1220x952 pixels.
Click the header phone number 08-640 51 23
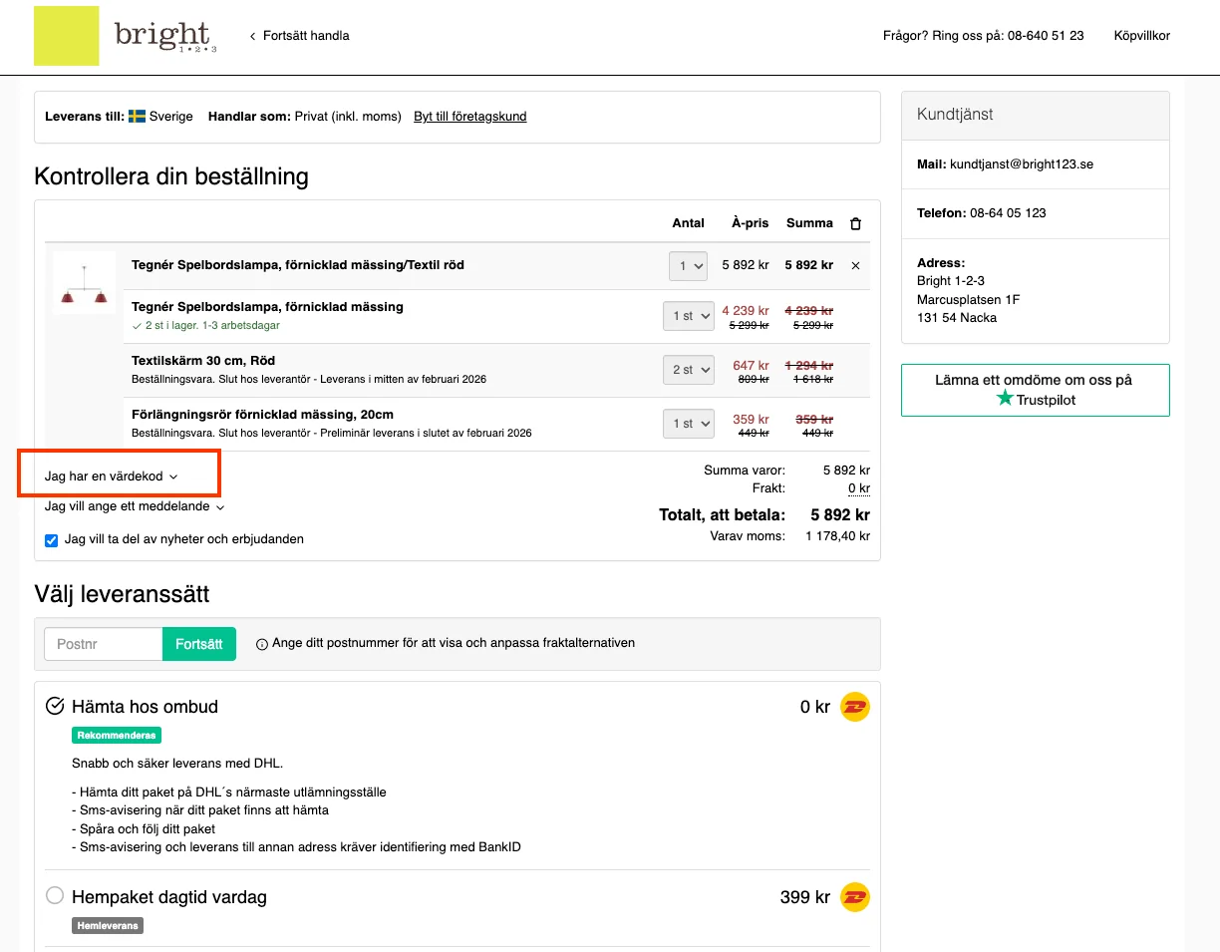pos(1046,36)
